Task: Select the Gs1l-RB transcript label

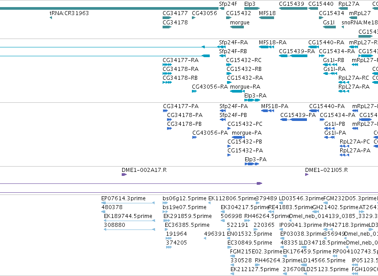Action: [x=334, y=60]
